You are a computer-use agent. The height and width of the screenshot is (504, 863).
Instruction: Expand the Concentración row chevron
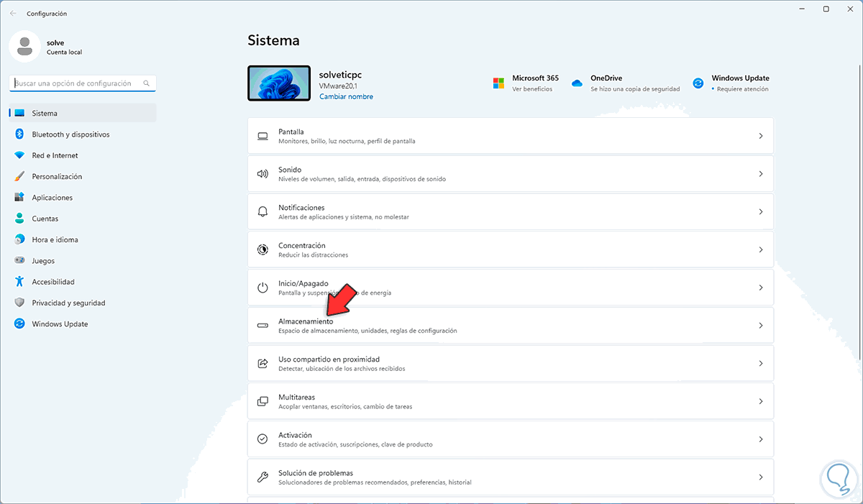761,249
